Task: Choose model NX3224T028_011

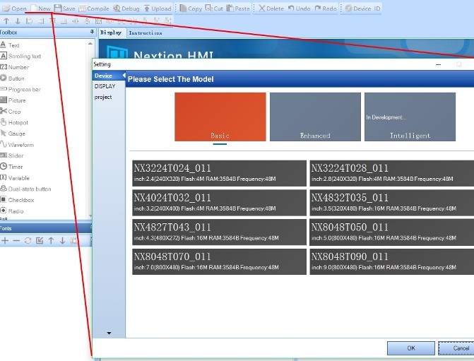Action: click(x=392, y=173)
